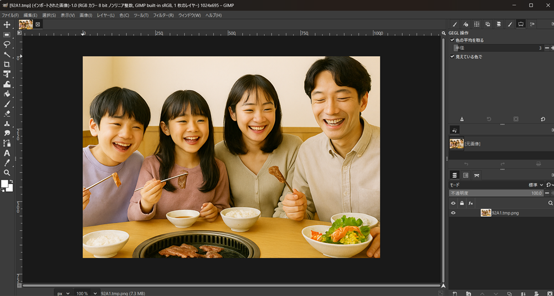Click the layers header fx effects icon
Screen dimensions: 554x296
470,203
